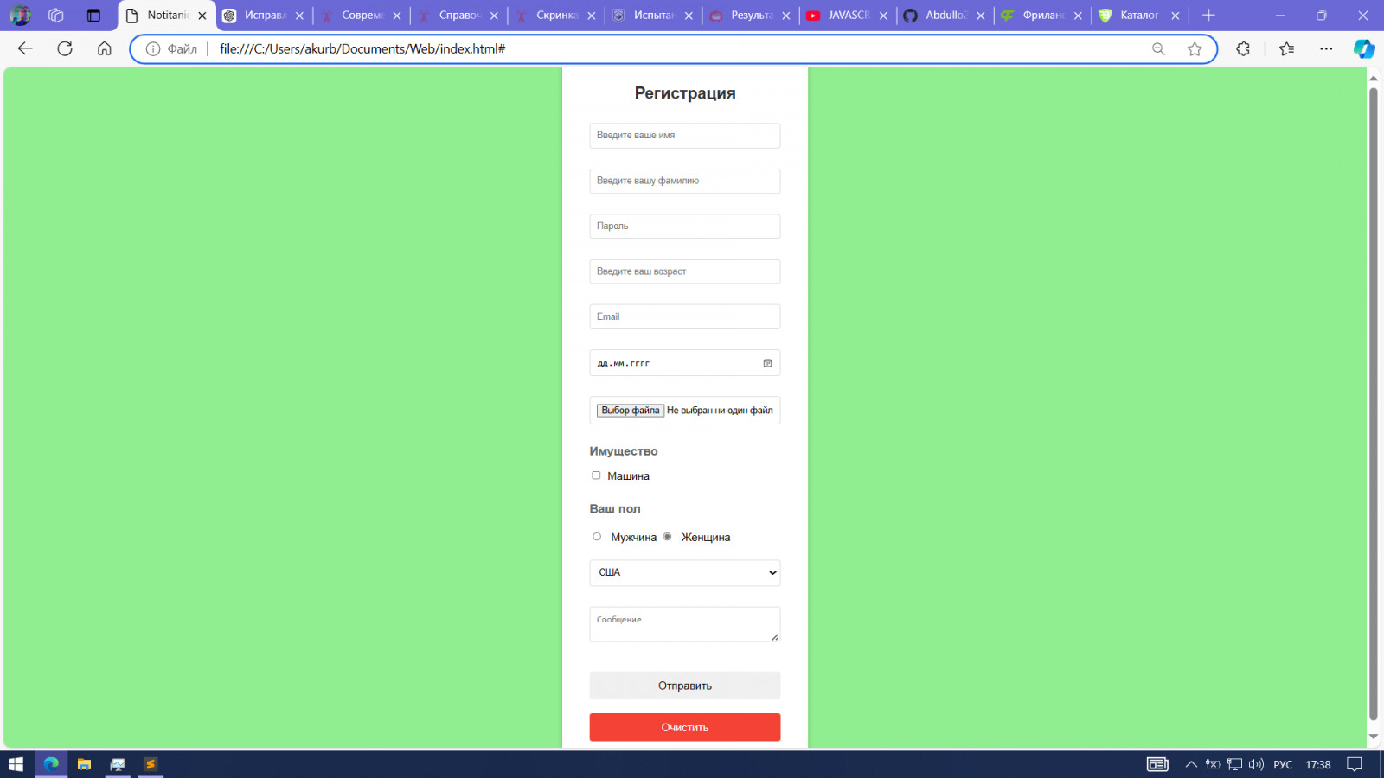1384x778 pixels.
Task: Click the Сообщение message textarea
Action: [x=685, y=624]
